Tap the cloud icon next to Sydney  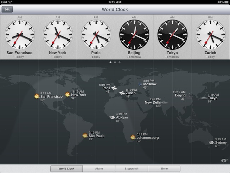(211, 143)
